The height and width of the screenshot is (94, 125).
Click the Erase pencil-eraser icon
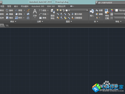coord(28,10)
